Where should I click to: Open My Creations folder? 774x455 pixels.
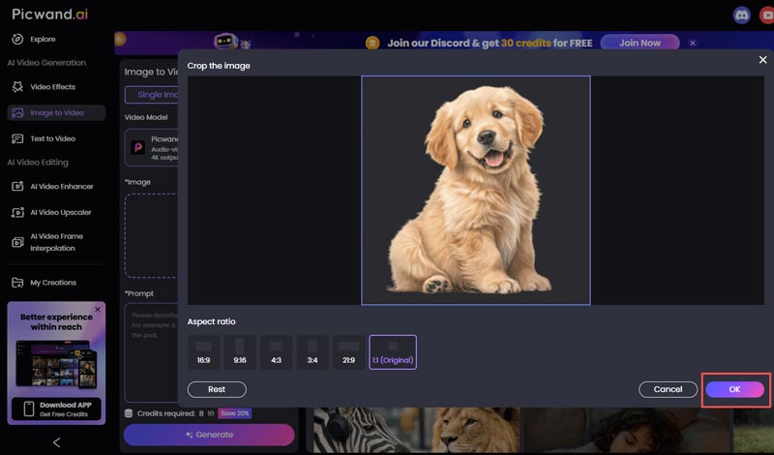point(52,283)
